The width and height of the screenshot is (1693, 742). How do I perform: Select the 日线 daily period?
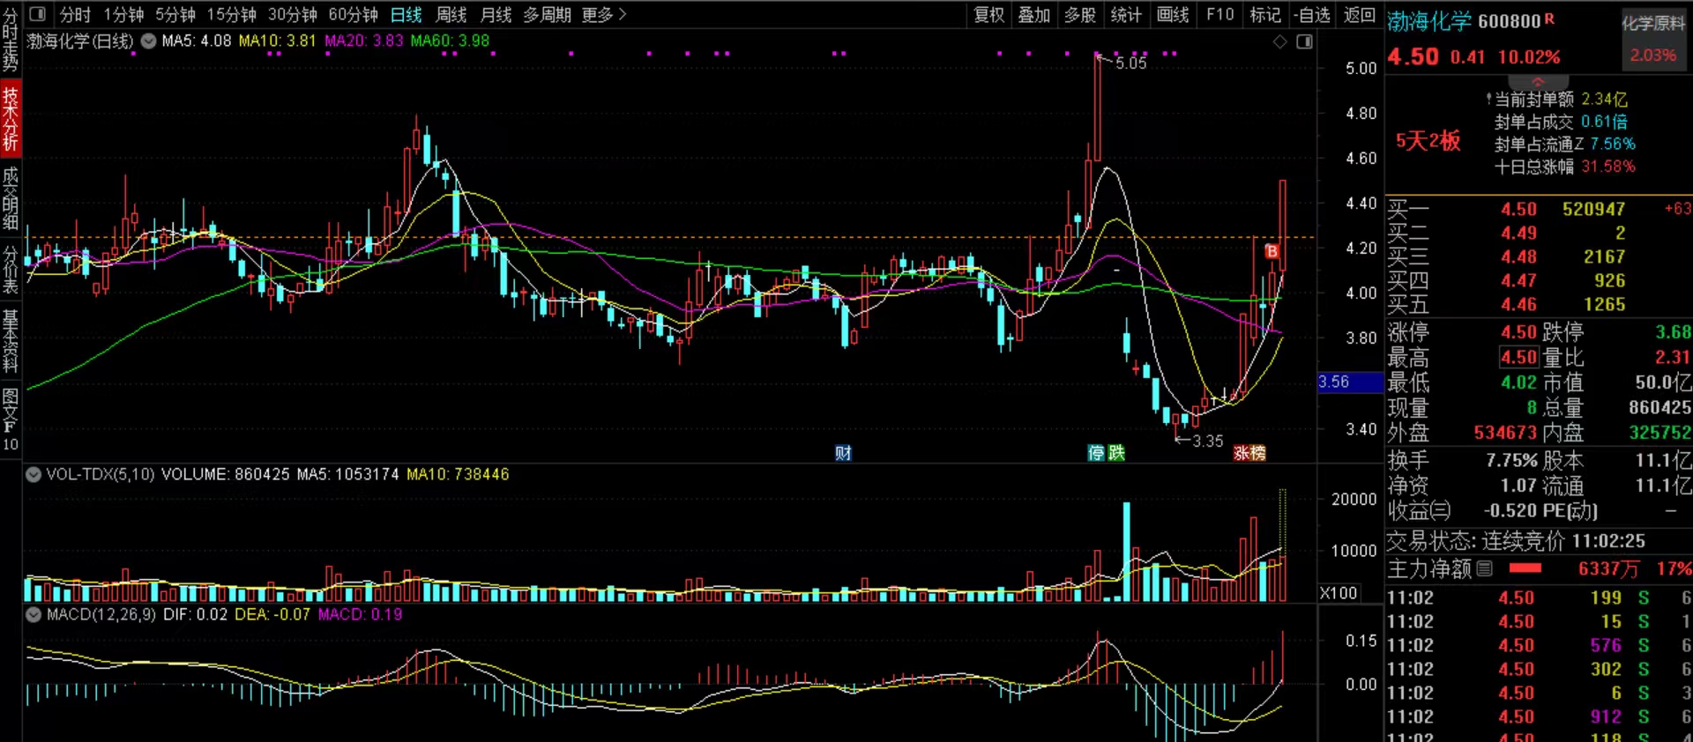coord(406,14)
